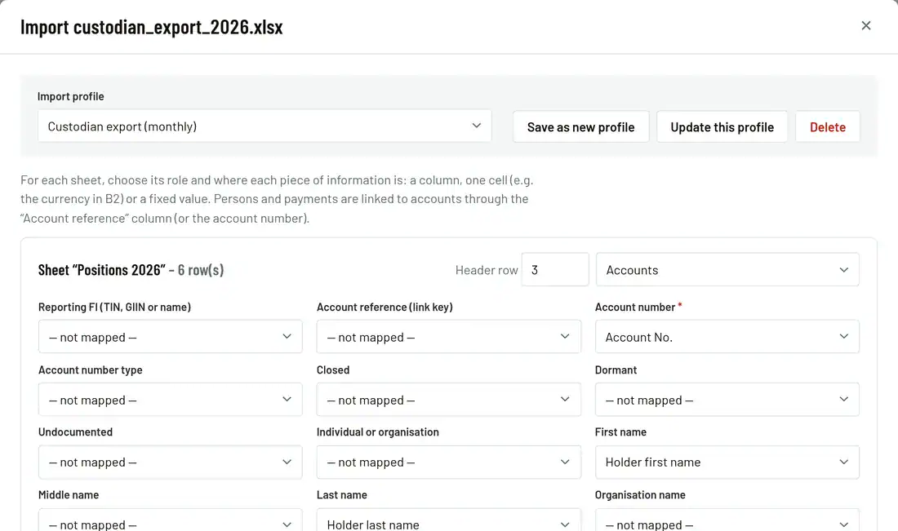
Task: Focus the Header row input field
Action: [555, 269]
